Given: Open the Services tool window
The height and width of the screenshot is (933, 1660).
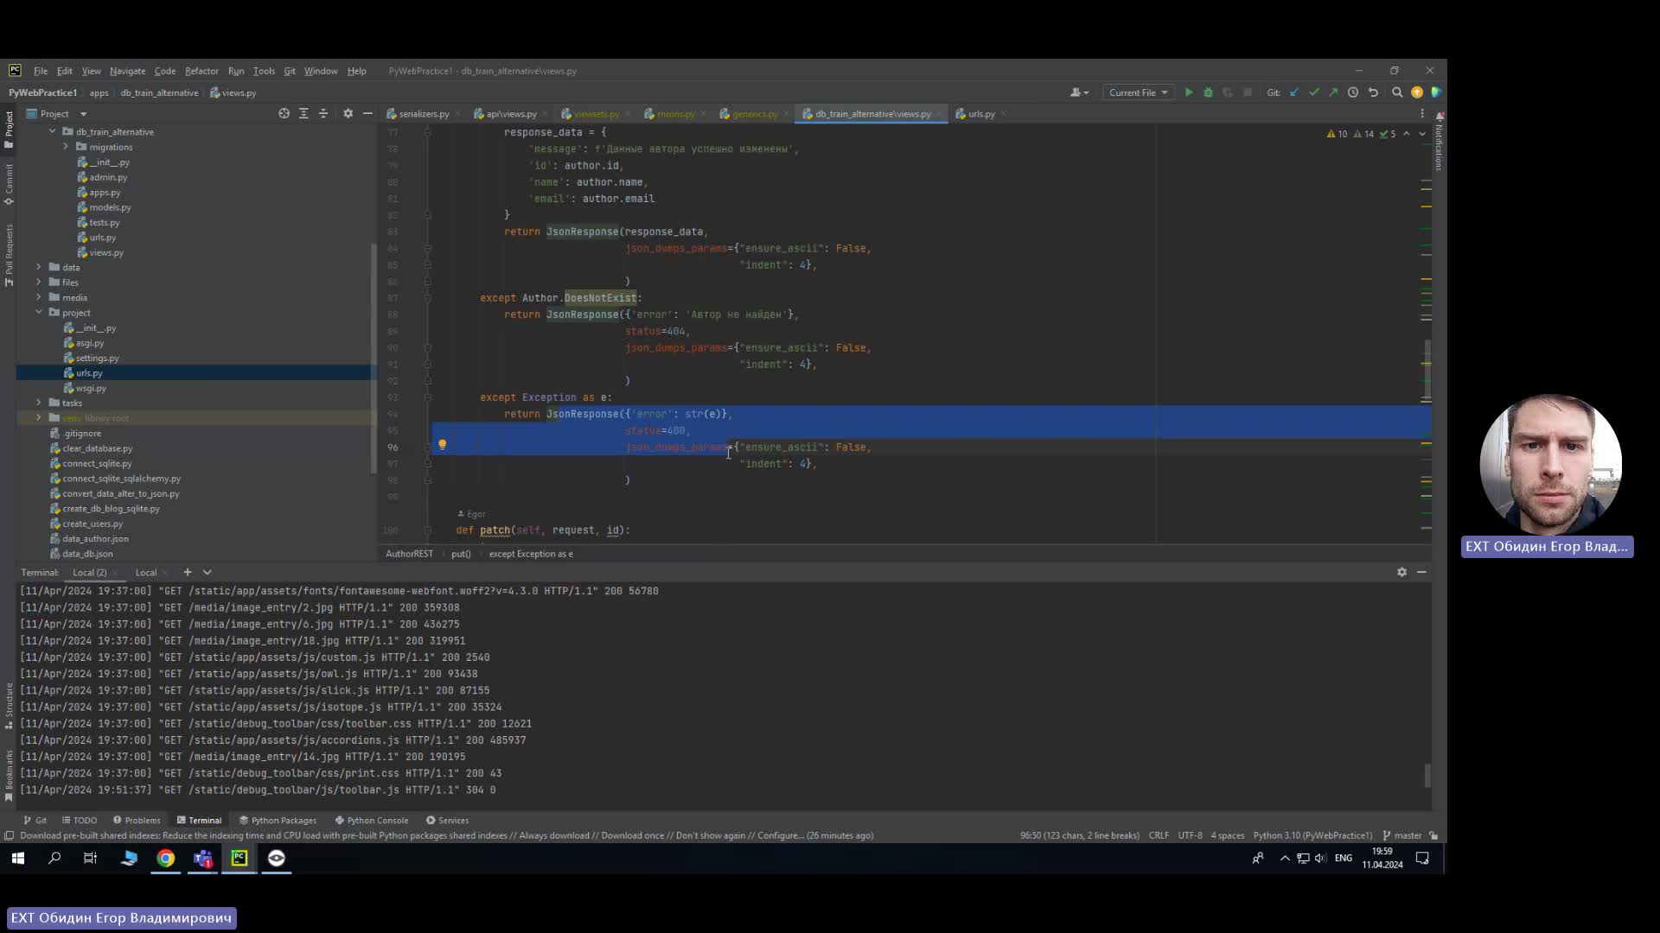Looking at the screenshot, I should [447, 820].
